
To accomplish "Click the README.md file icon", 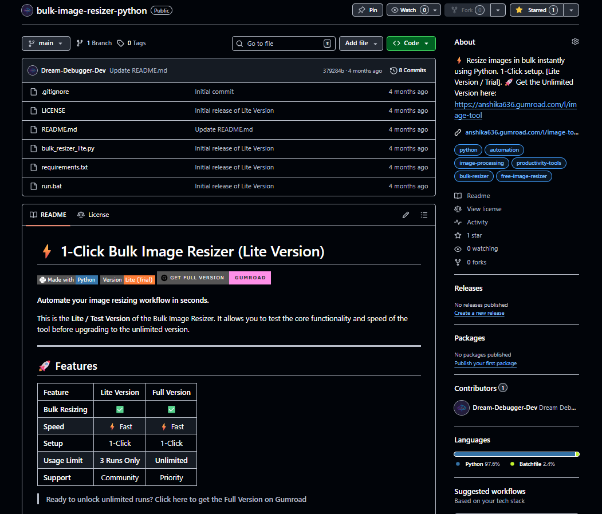I will click(x=33, y=129).
